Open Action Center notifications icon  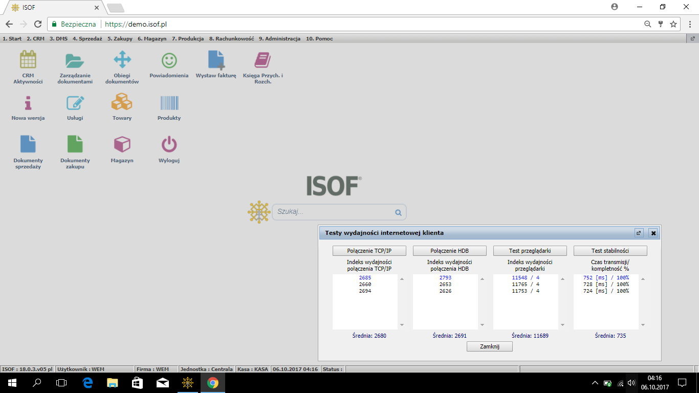pyautogui.click(x=682, y=383)
